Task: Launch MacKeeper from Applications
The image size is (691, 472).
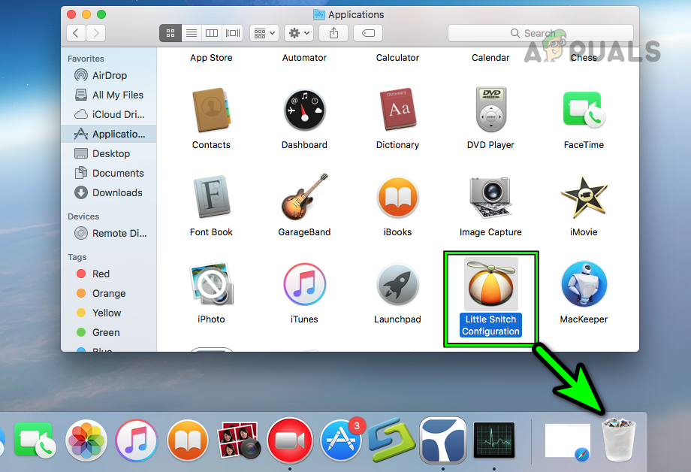Action: (584, 285)
